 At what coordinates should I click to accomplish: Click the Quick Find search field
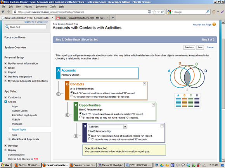(x=26, y=27)
